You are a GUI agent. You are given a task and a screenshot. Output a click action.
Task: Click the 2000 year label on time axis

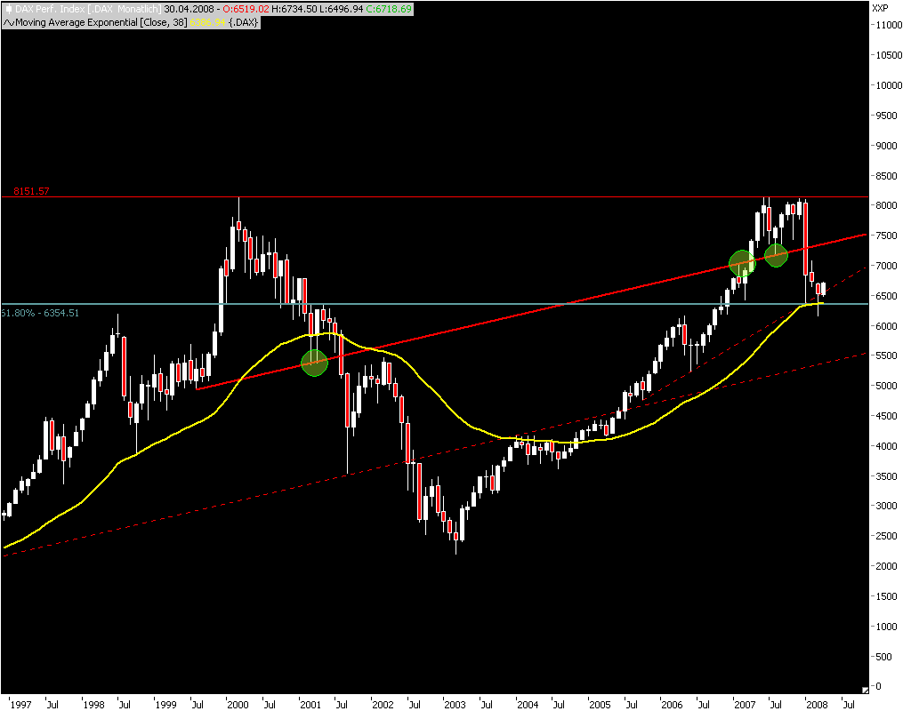[x=238, y=705]
